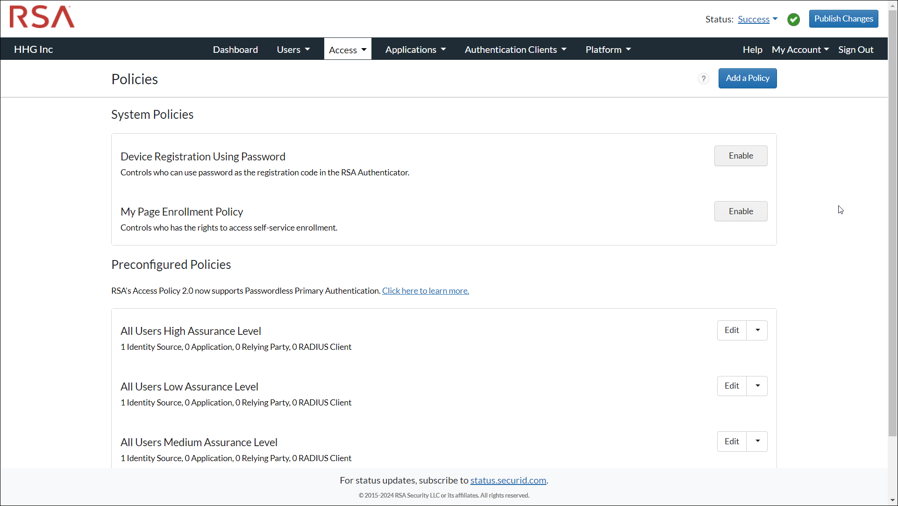Viewport: 898px width, 506px height.
Task: Enable Device Registration Using Password
Action: [741, 156]
